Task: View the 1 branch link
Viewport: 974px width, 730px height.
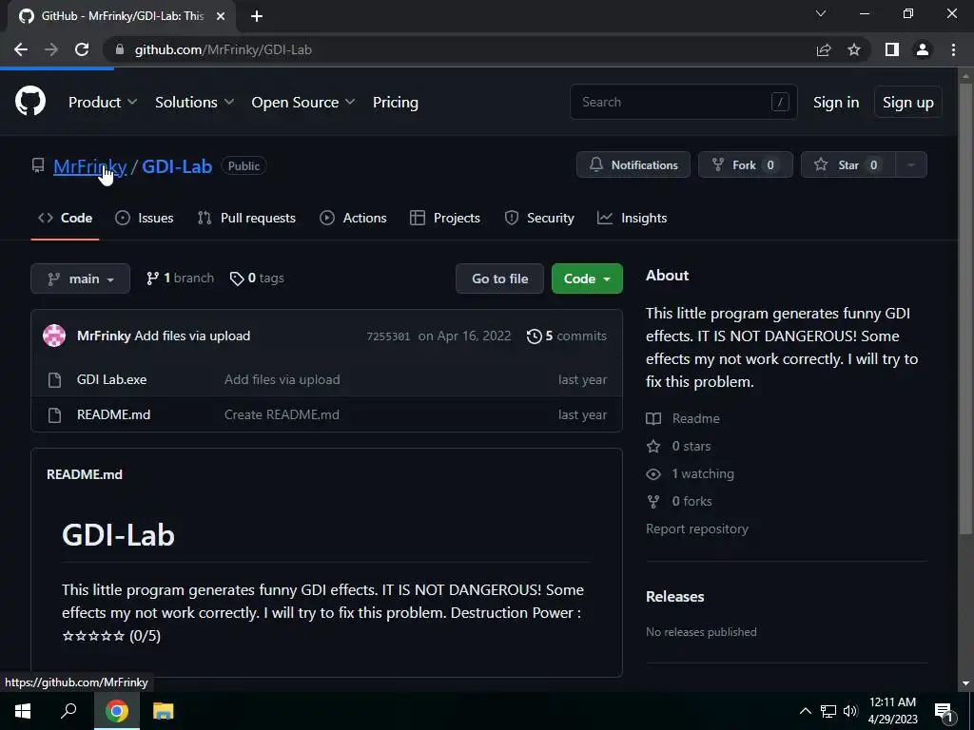Action: [x=180, y=279]
